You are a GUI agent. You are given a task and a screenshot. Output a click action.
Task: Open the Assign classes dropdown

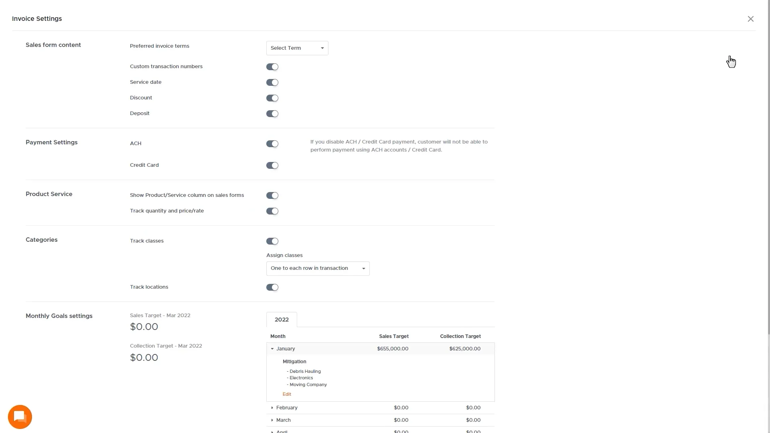click(x=317, y=268)
